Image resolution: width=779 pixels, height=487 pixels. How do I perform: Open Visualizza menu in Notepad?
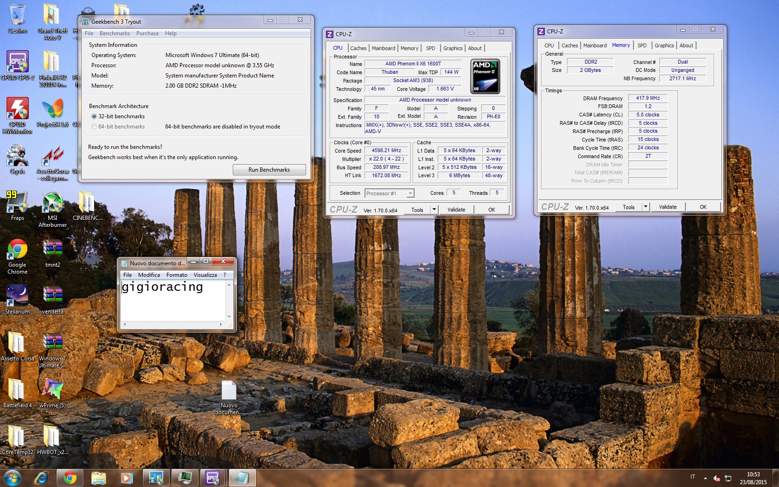(205, 275)
